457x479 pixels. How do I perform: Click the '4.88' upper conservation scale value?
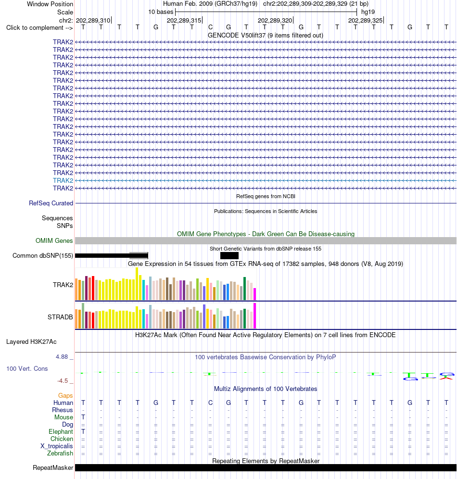pos(62,357)
